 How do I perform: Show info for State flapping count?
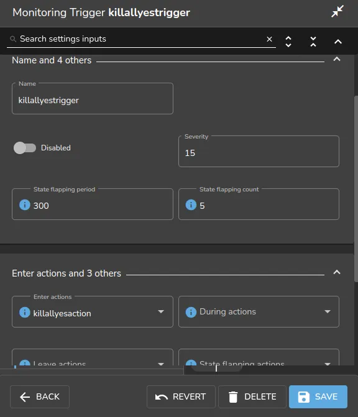[x=191, y=205]
